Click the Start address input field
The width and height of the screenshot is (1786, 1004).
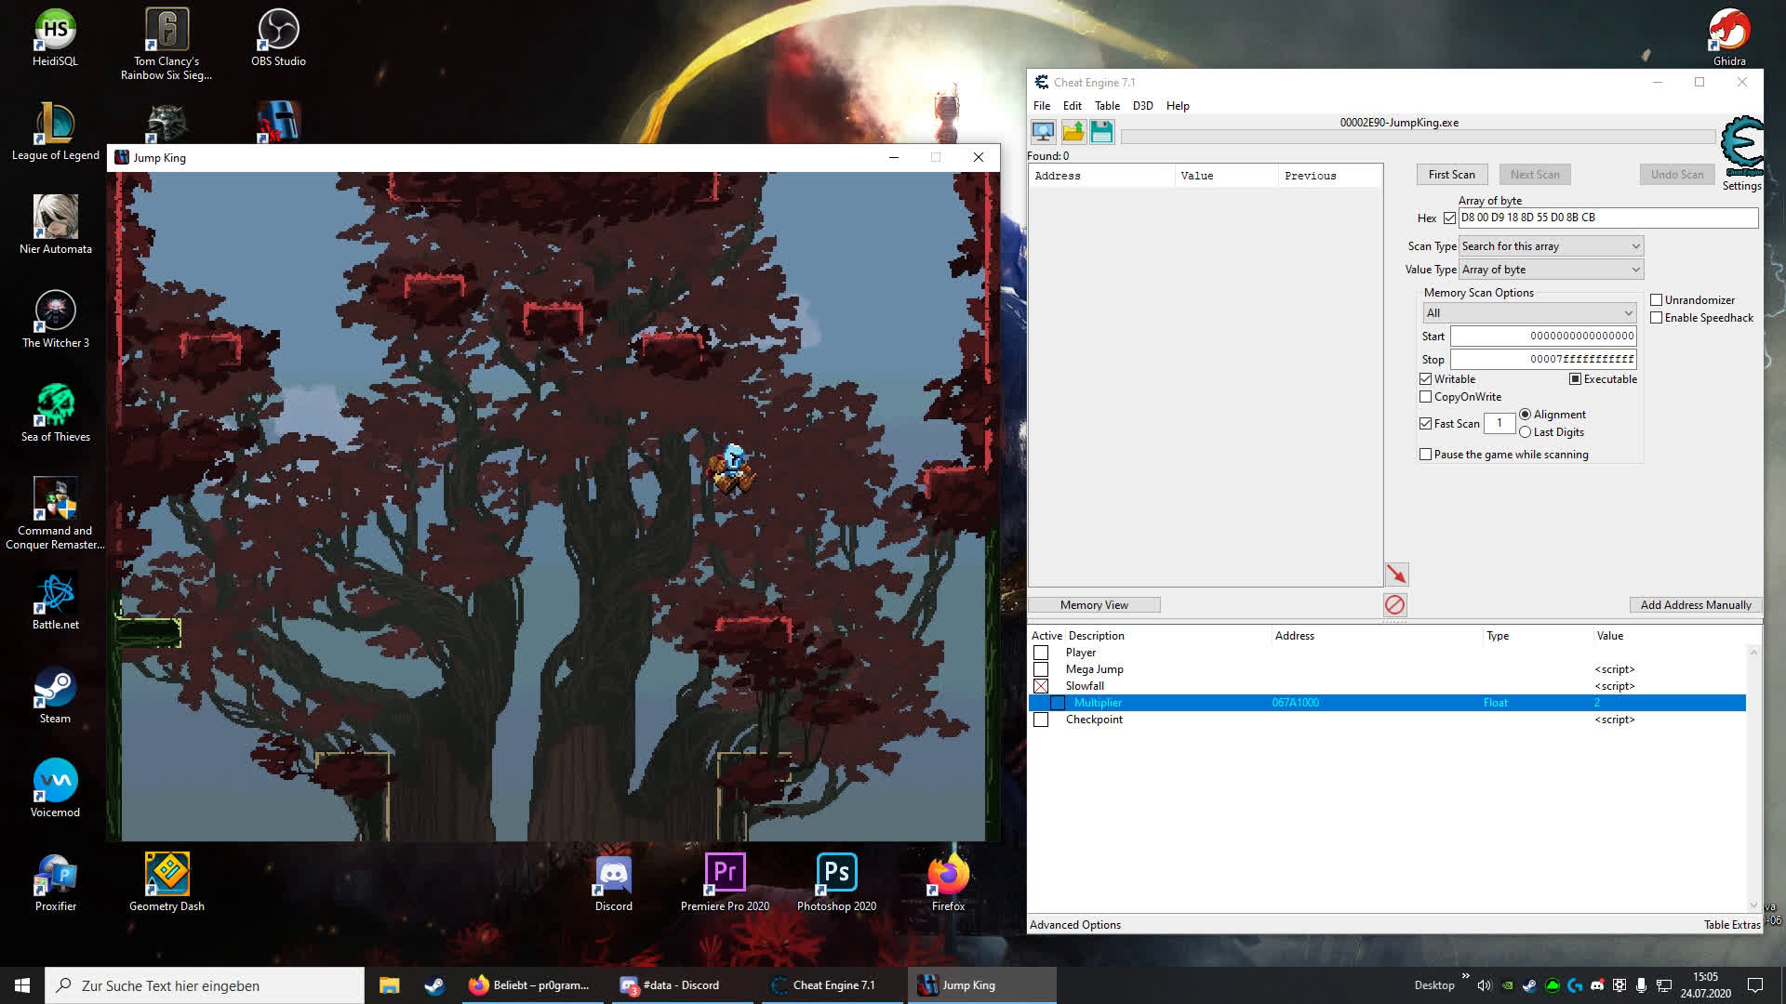(x=1543, y=337)
